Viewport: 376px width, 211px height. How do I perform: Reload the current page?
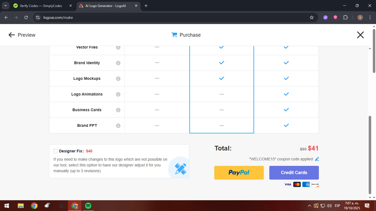click(x=26, y=18)
